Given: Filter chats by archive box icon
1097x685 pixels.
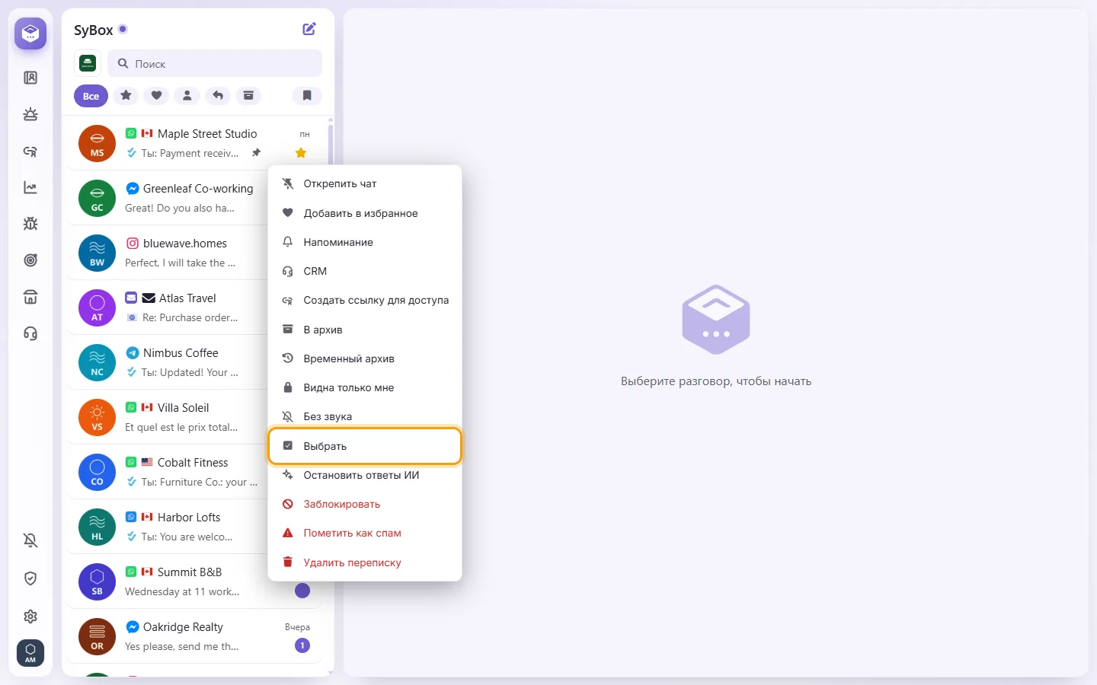Looking at the screenshot, I should click(x=248, y=95).
